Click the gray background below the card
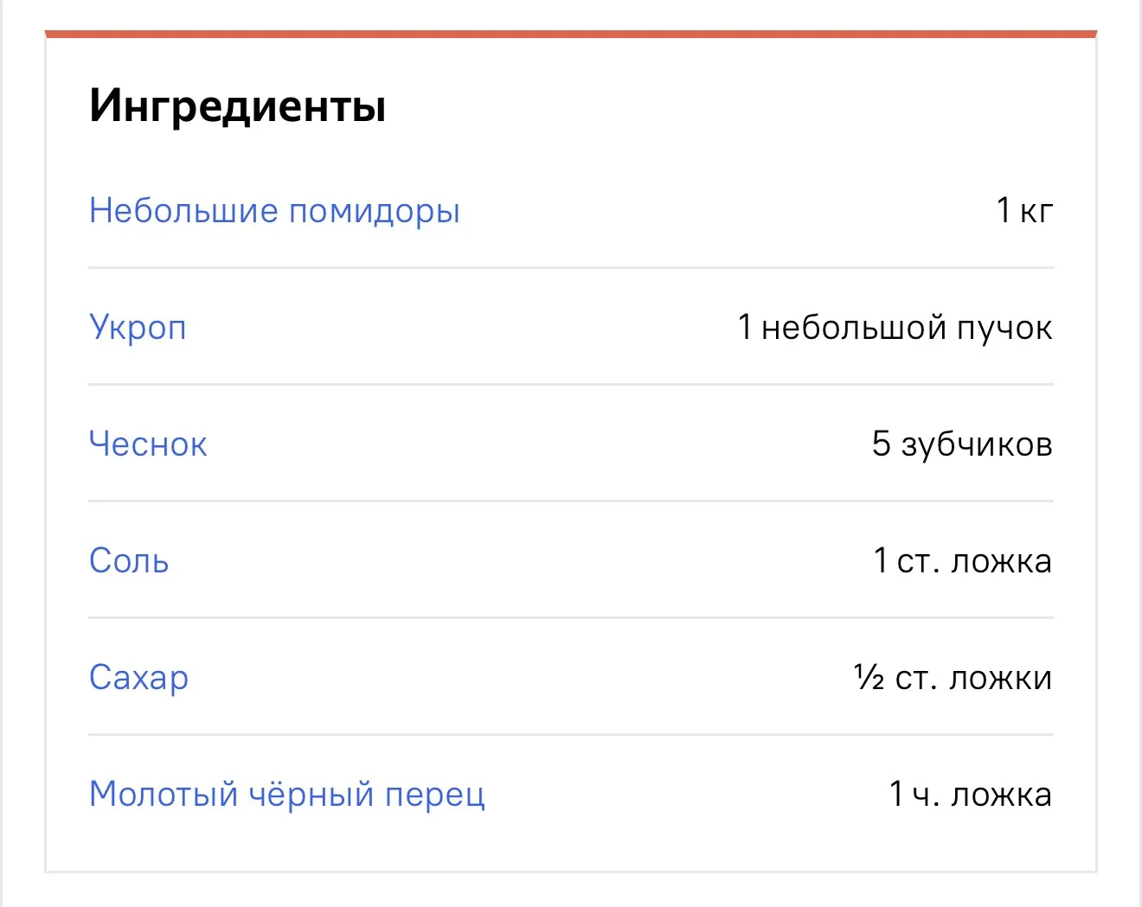The image size is (1142, 907). pos(571,891)
